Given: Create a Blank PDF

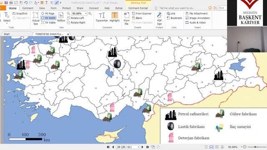Looking at the screenshot, I should click(137, 18).
